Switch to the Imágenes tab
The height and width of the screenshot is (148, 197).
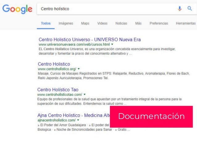pos(66,23)
